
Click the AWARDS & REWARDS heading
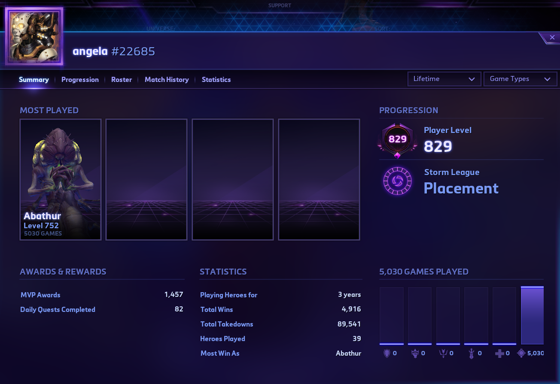63,272
